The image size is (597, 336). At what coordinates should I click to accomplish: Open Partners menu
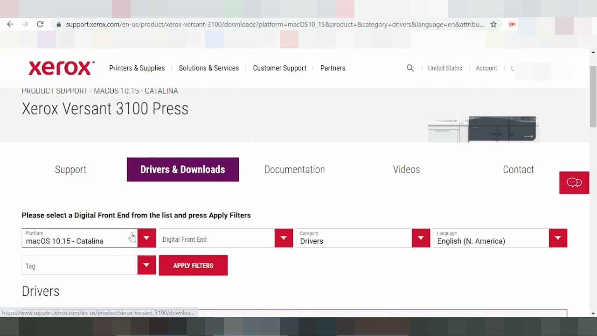click(333, 68)
